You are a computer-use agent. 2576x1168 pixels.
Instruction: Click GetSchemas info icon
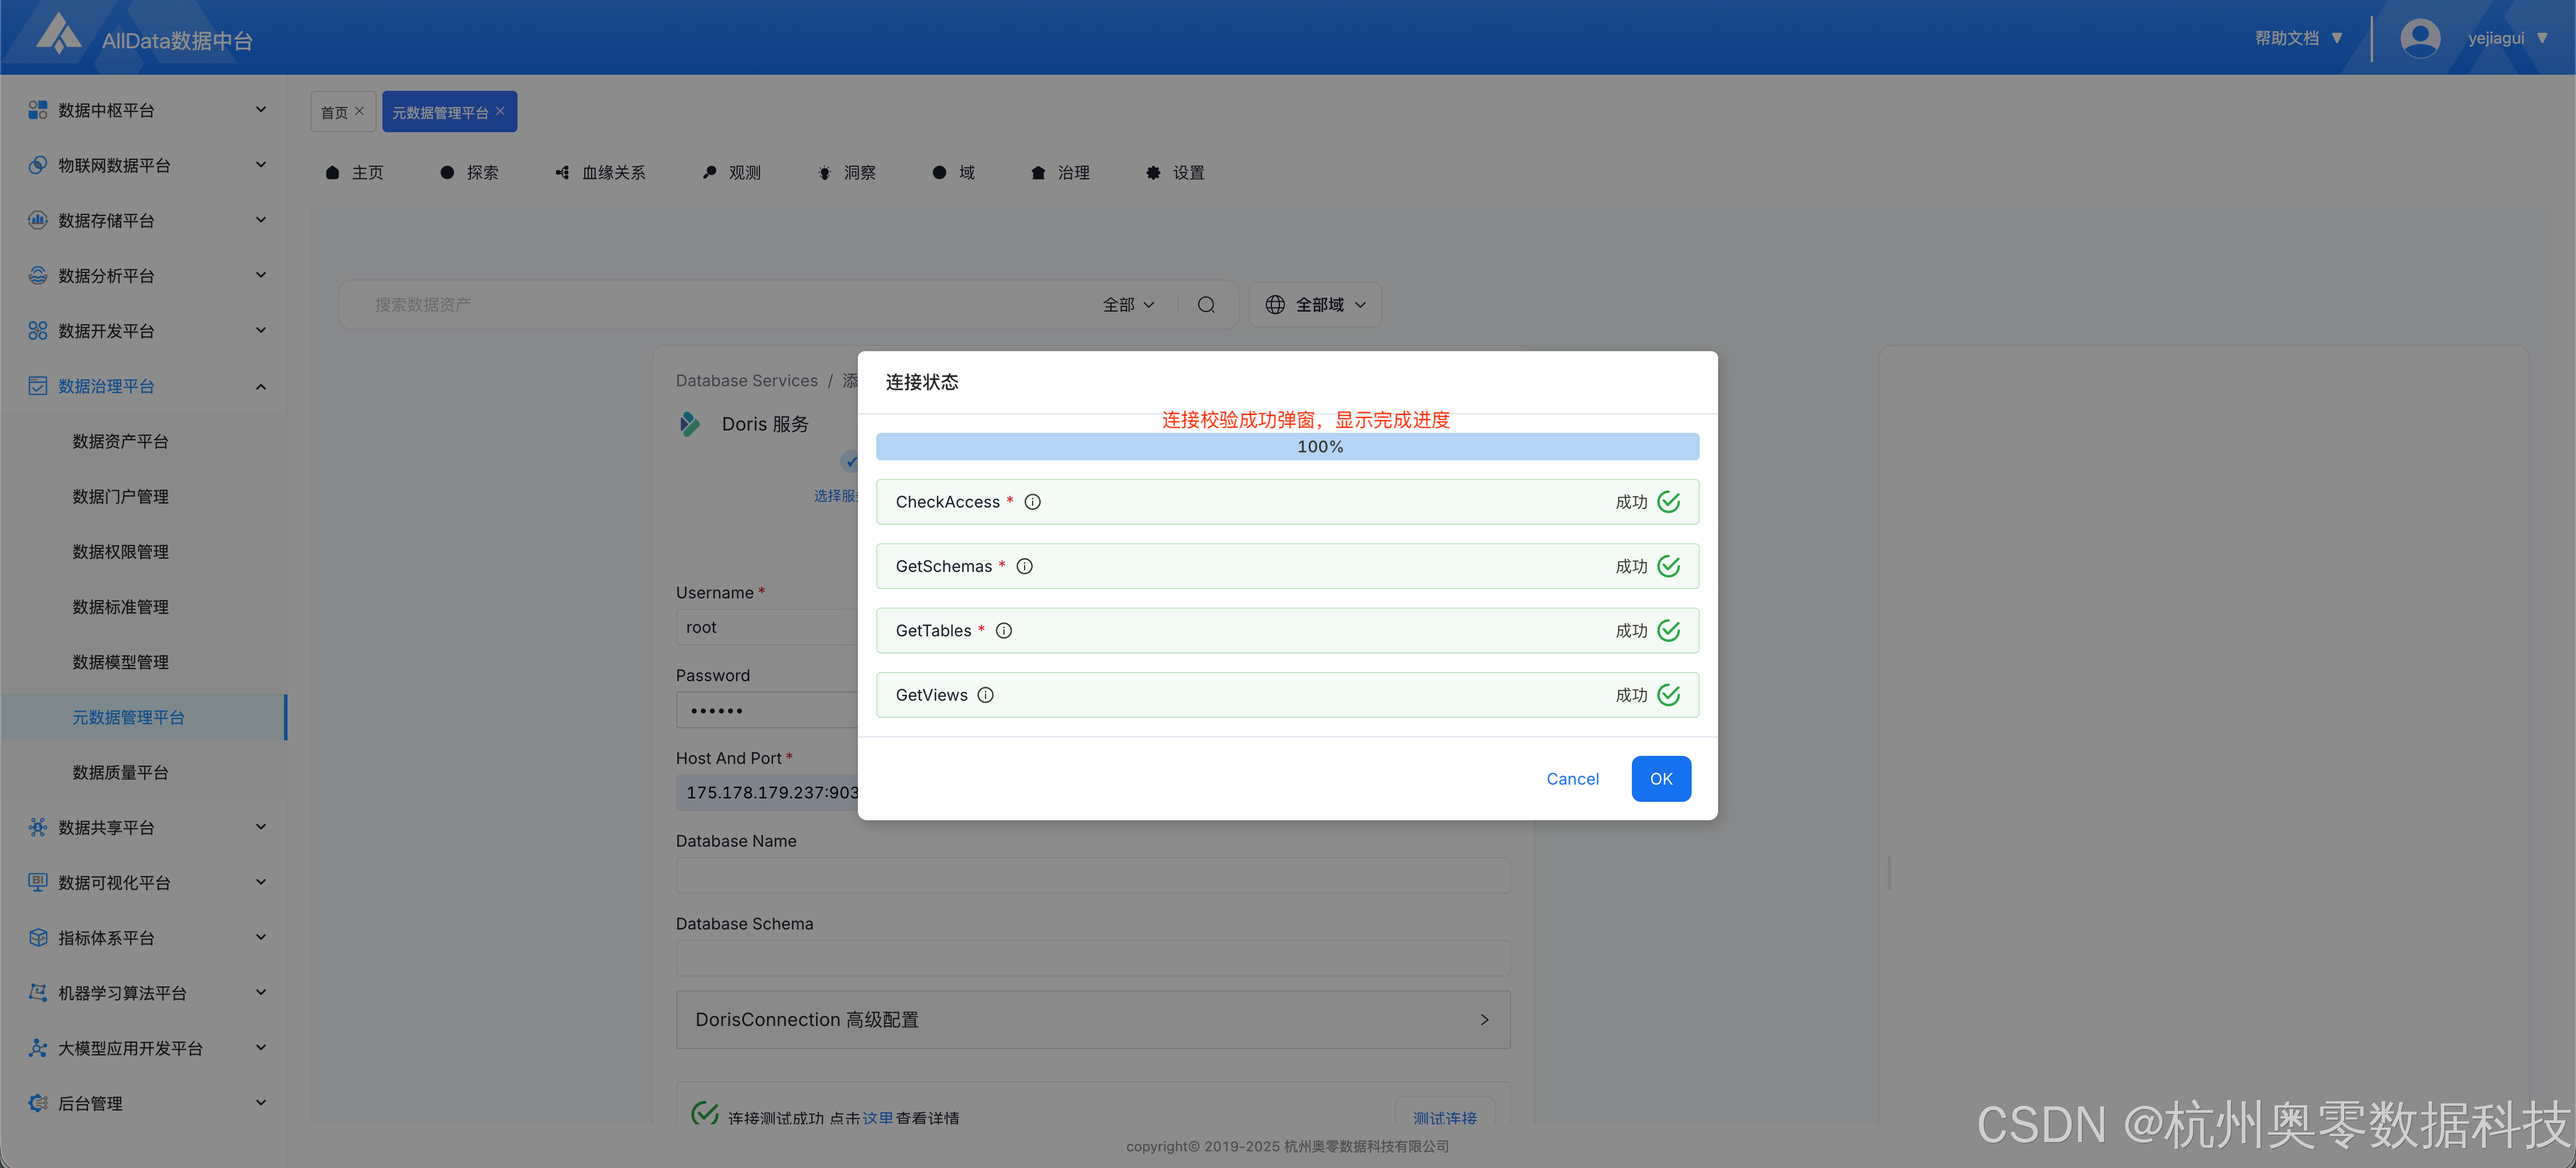[x=1025, y=566]
